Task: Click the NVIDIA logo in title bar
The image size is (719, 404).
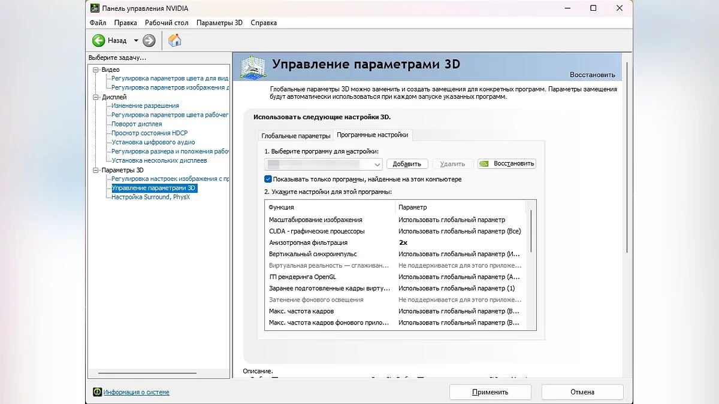Action: tap(95, 8)
